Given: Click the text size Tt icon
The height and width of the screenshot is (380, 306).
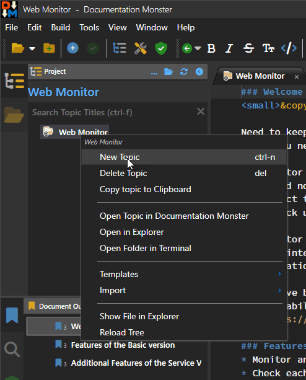Looking at the screenshot, I should pyautogui.click(x=268, y=48).
